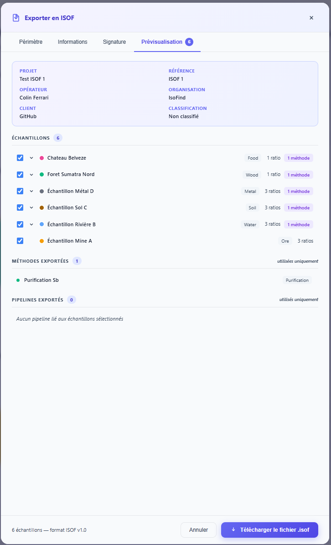Image resolution: width=331 pixels, height=545 pixels.
Task: Click the green dot beside Purification Sb
Action: coord(18,280)
